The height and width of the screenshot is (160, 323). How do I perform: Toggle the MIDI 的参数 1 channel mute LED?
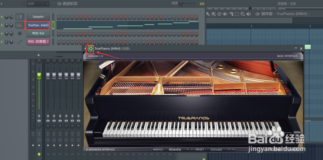(2, 42)
